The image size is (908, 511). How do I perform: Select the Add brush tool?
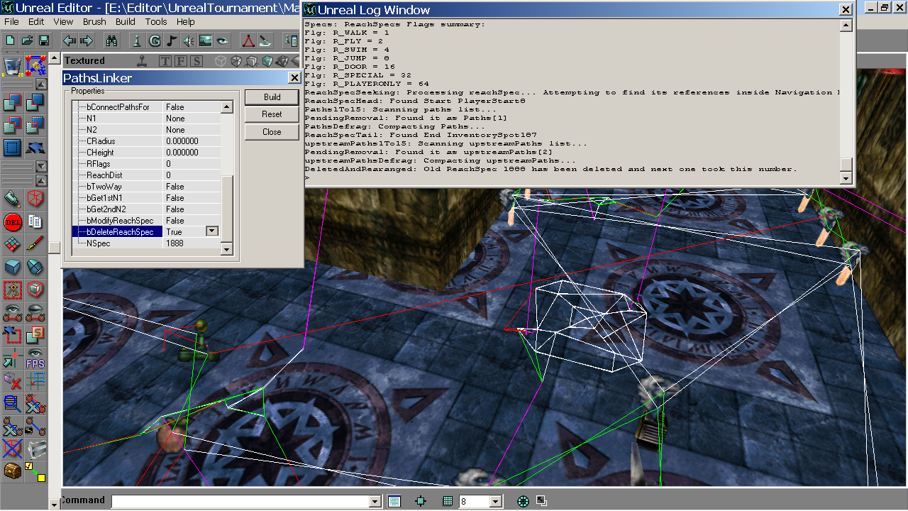12,104
